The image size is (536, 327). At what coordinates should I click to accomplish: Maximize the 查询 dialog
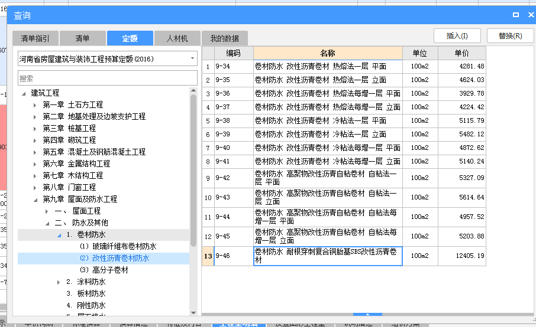point(516,15)
